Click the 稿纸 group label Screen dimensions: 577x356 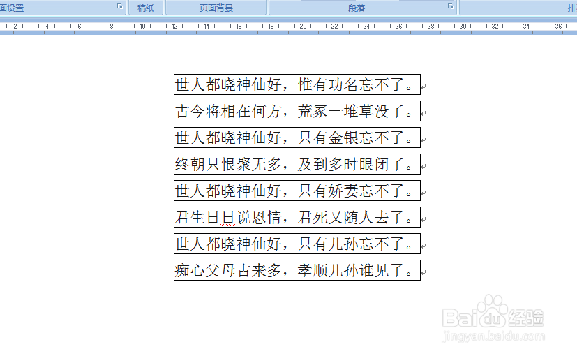click(x=146, y=8)
